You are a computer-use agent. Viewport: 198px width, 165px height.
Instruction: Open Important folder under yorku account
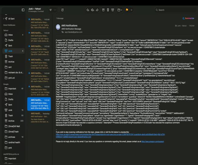(14, 158)
